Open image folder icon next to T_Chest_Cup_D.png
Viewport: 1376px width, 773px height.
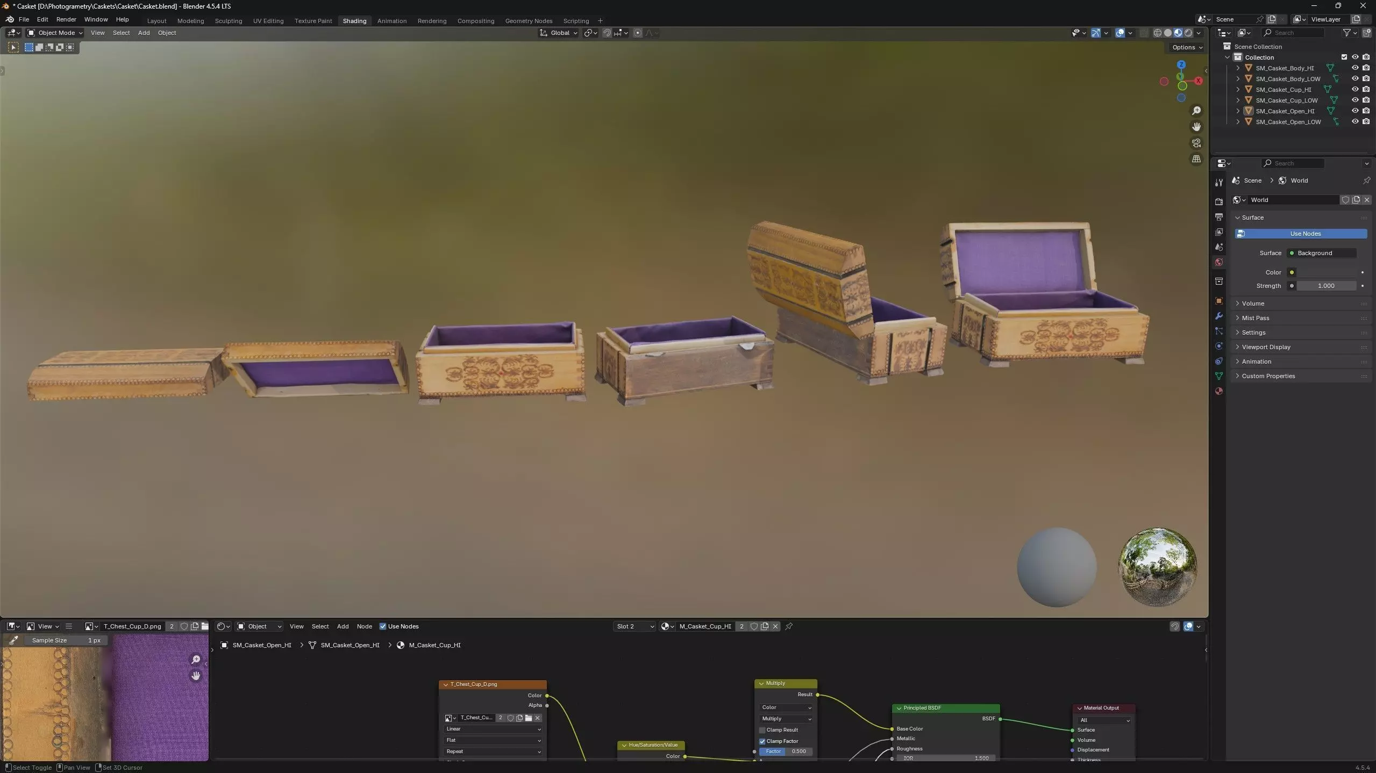205,626
